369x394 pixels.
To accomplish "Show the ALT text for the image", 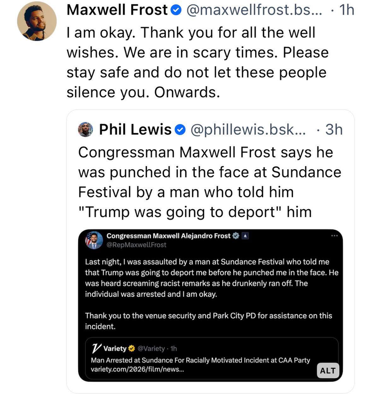I will point(328,370).
